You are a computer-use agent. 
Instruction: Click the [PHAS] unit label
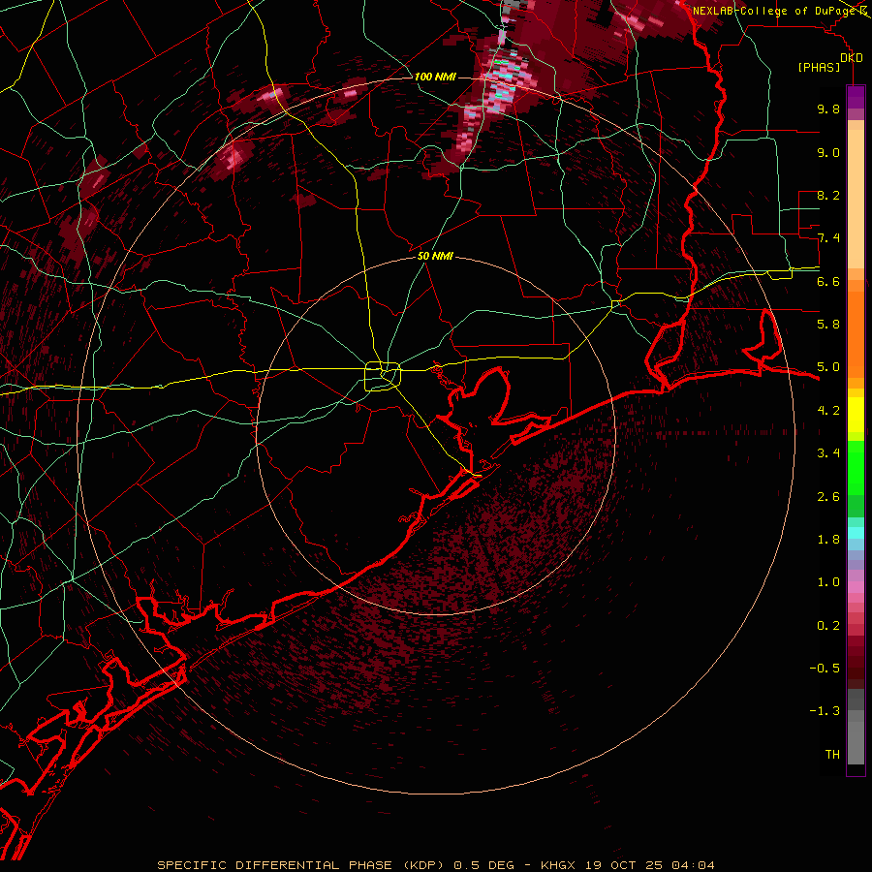(x=819, y=68)
